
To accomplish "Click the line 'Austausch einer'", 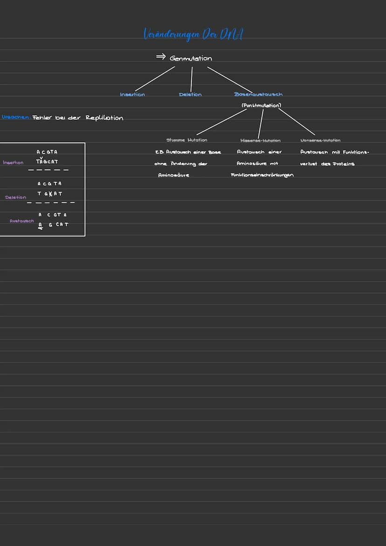I will point(259,152).
